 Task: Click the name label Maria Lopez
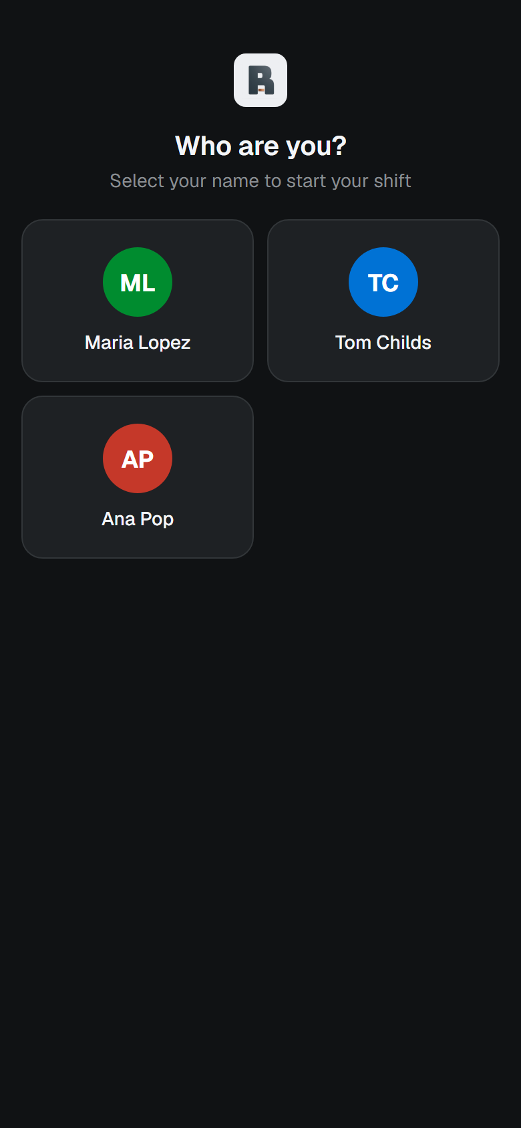[x=138, y=343]
